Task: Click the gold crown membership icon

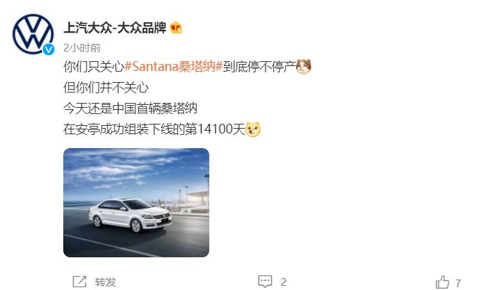Action: click(x=176, y=28)
